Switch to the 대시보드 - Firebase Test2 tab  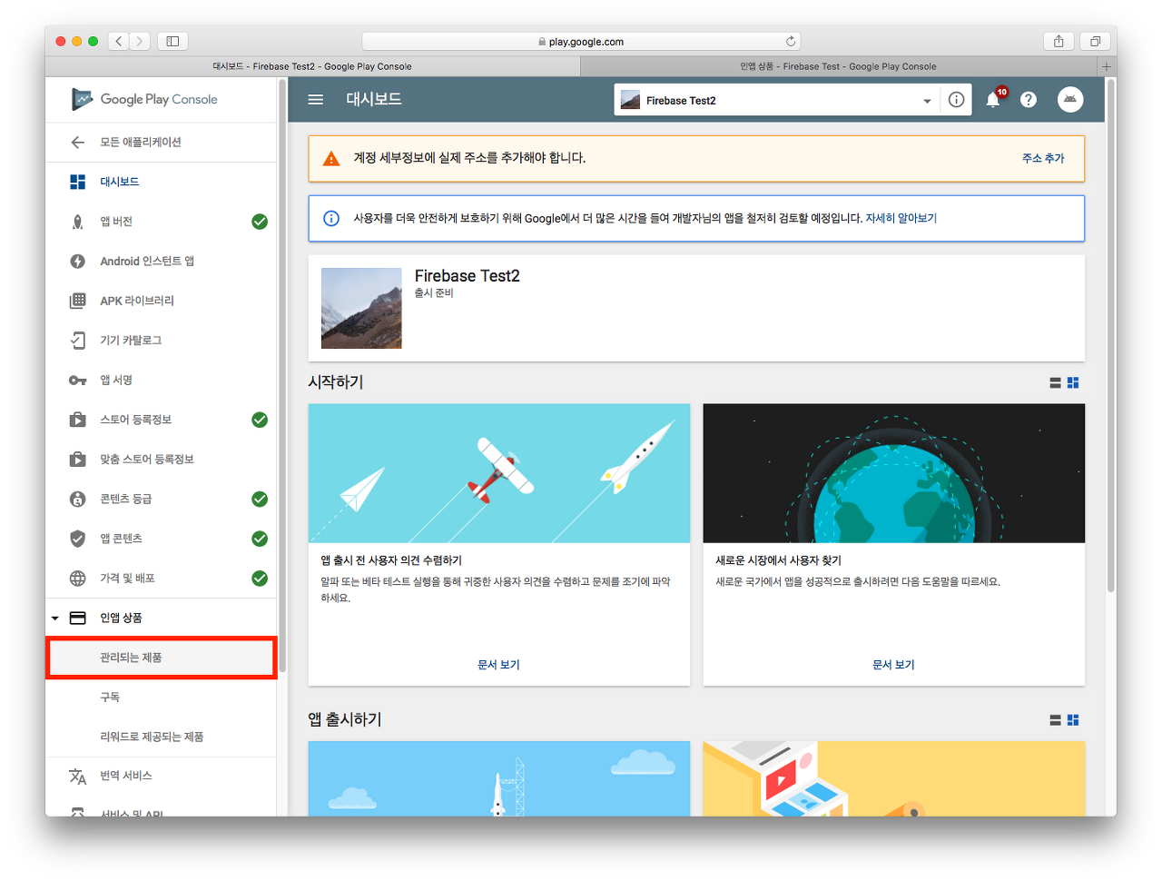312,66
